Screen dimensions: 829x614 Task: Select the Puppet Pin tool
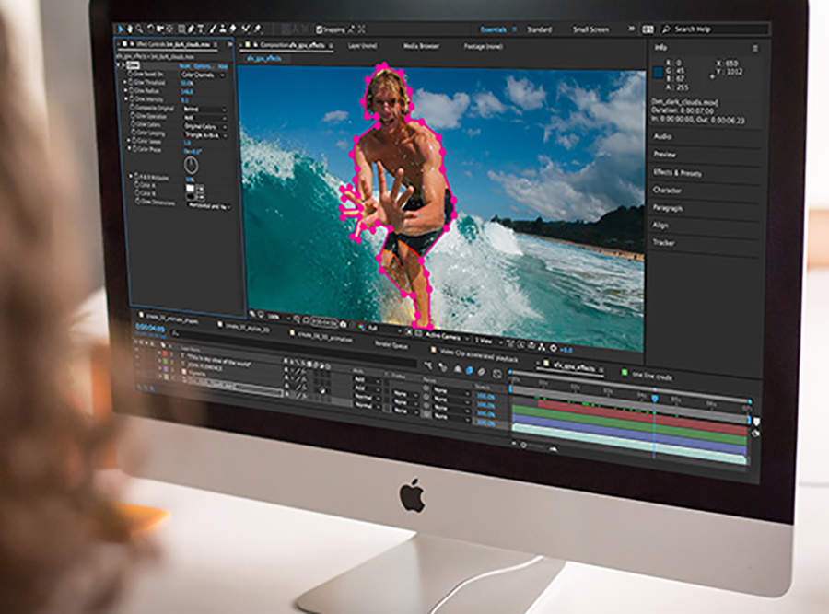pyautogui.click(x=258, y=29)
